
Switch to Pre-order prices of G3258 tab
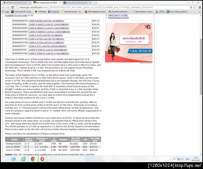47,3
